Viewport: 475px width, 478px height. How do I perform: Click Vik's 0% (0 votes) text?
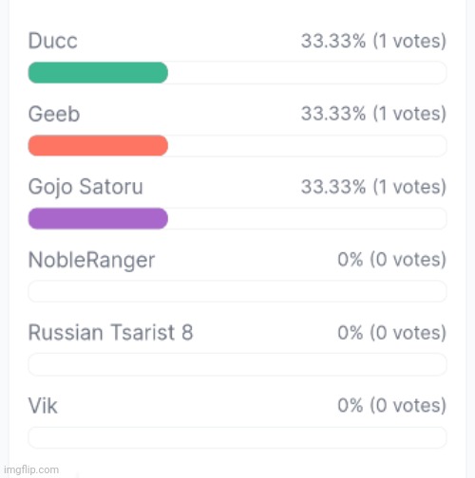tap(392, 406)
